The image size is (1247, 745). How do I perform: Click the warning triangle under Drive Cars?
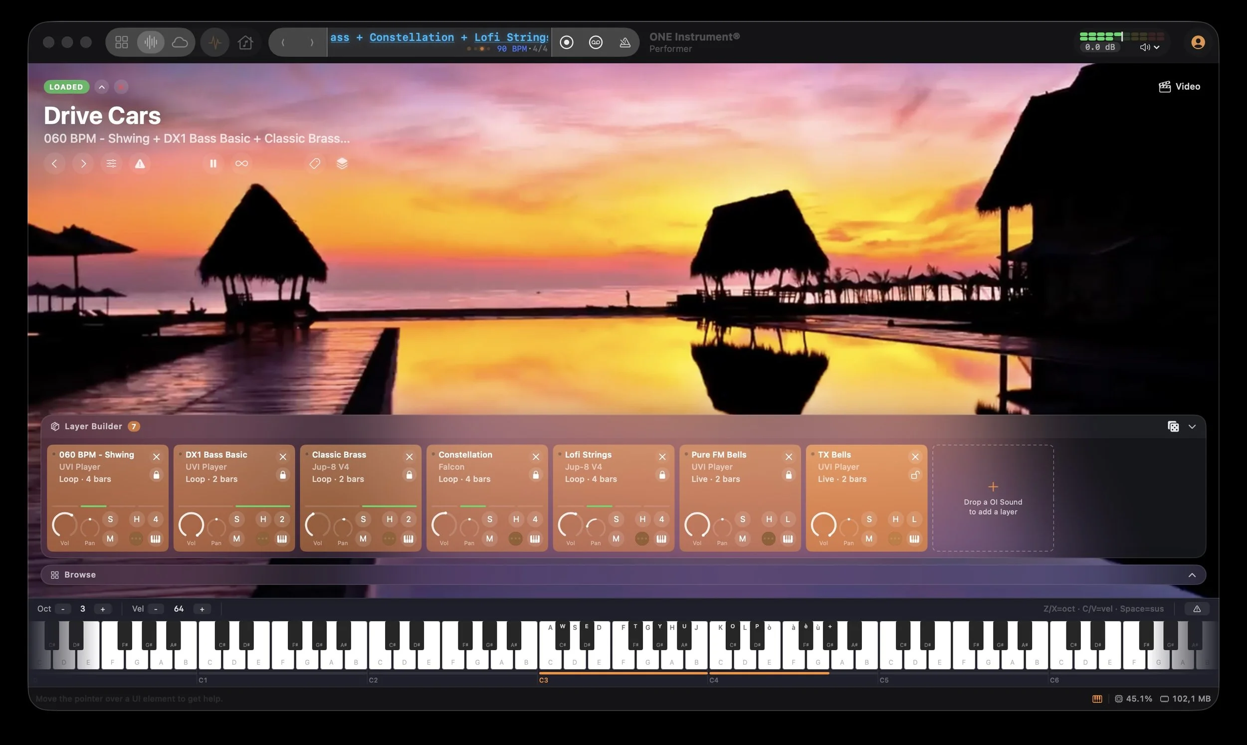[140, 164]
